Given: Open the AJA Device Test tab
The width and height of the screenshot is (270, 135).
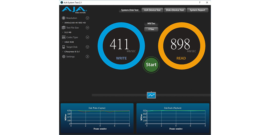Looking at the screenshot, I should pyautogui.click(x=152, y=10).
